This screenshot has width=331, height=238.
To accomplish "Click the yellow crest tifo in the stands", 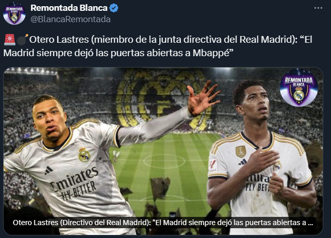I will tap(162, 100).
